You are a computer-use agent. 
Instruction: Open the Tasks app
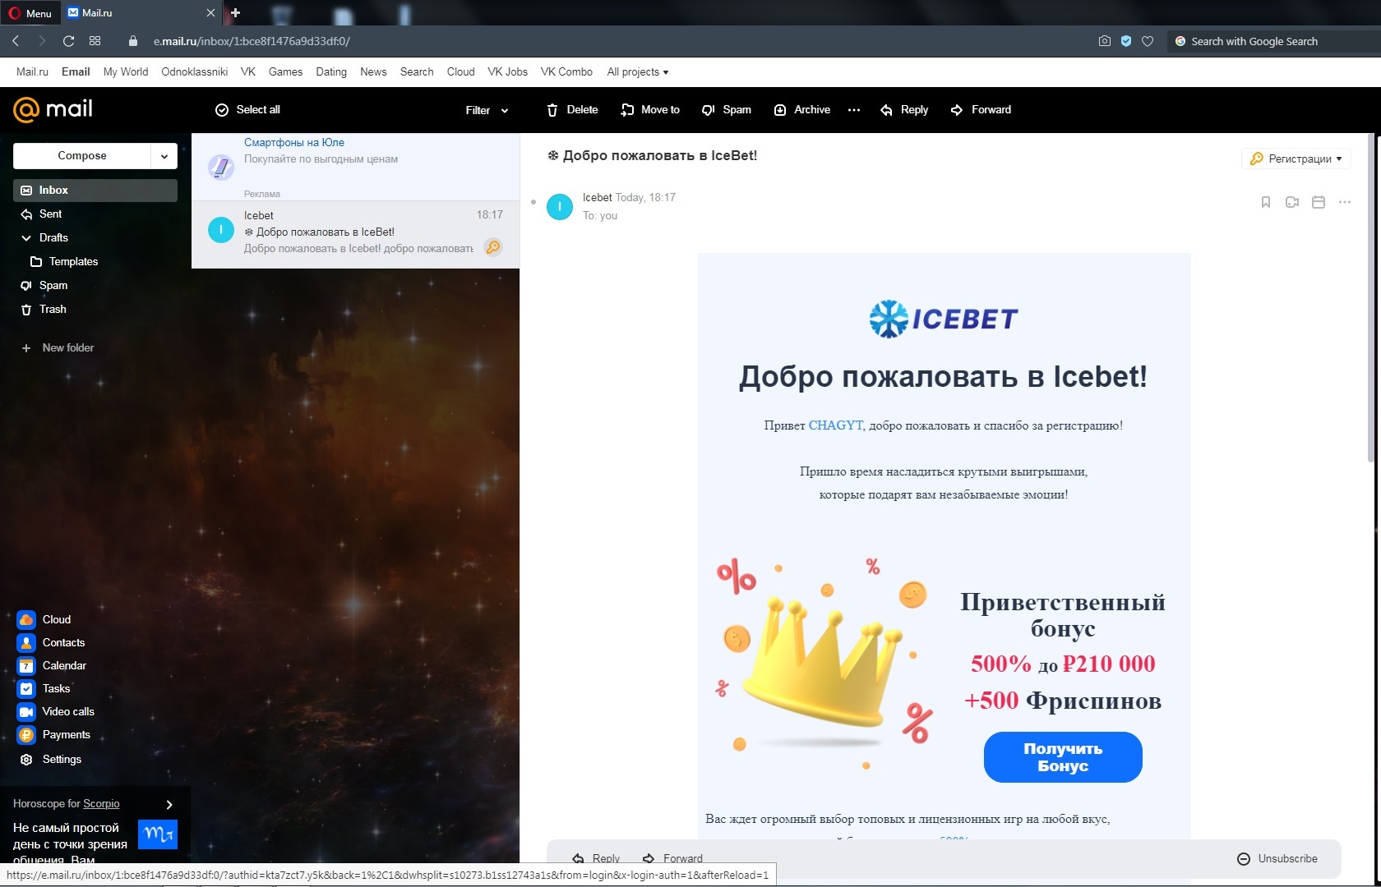44,689
